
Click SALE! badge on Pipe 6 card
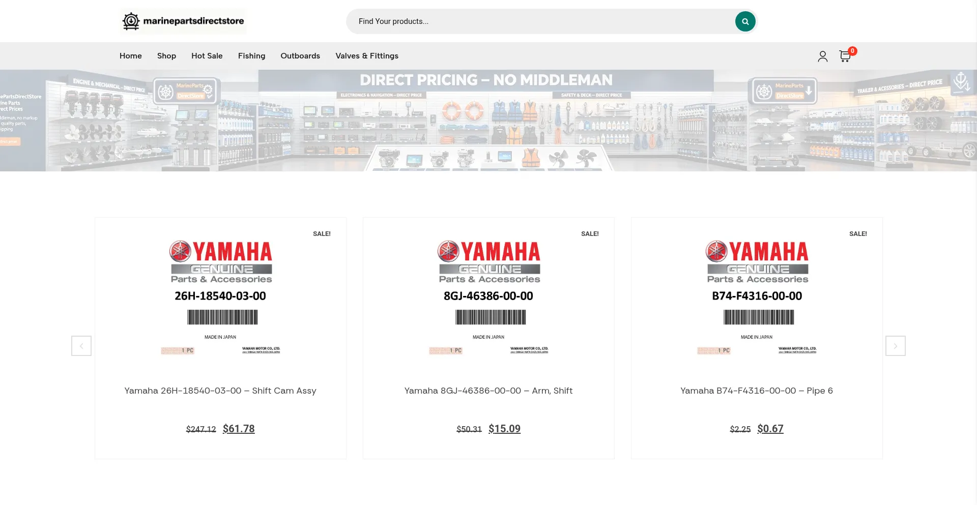click(x=858, y=234)
